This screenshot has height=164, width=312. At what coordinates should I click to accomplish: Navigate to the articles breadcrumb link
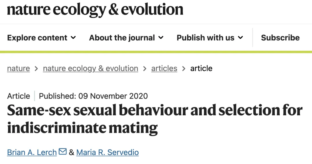point(164,69)
